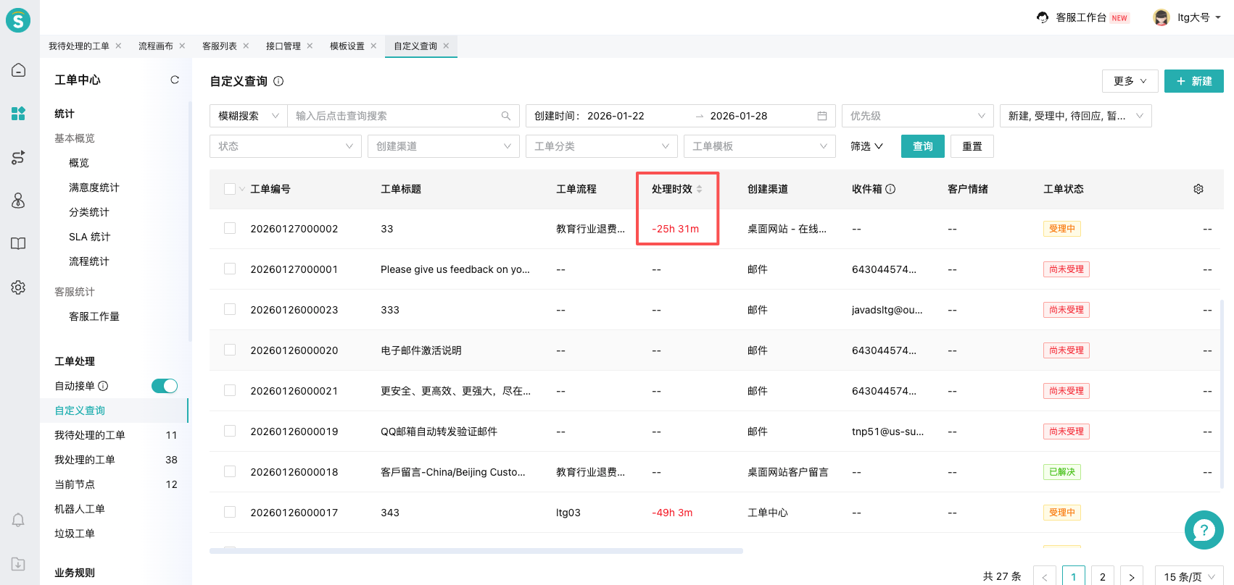Open table column settings gear
This screenshot has width=1234, height=585.
click(x=1198, y=189)
